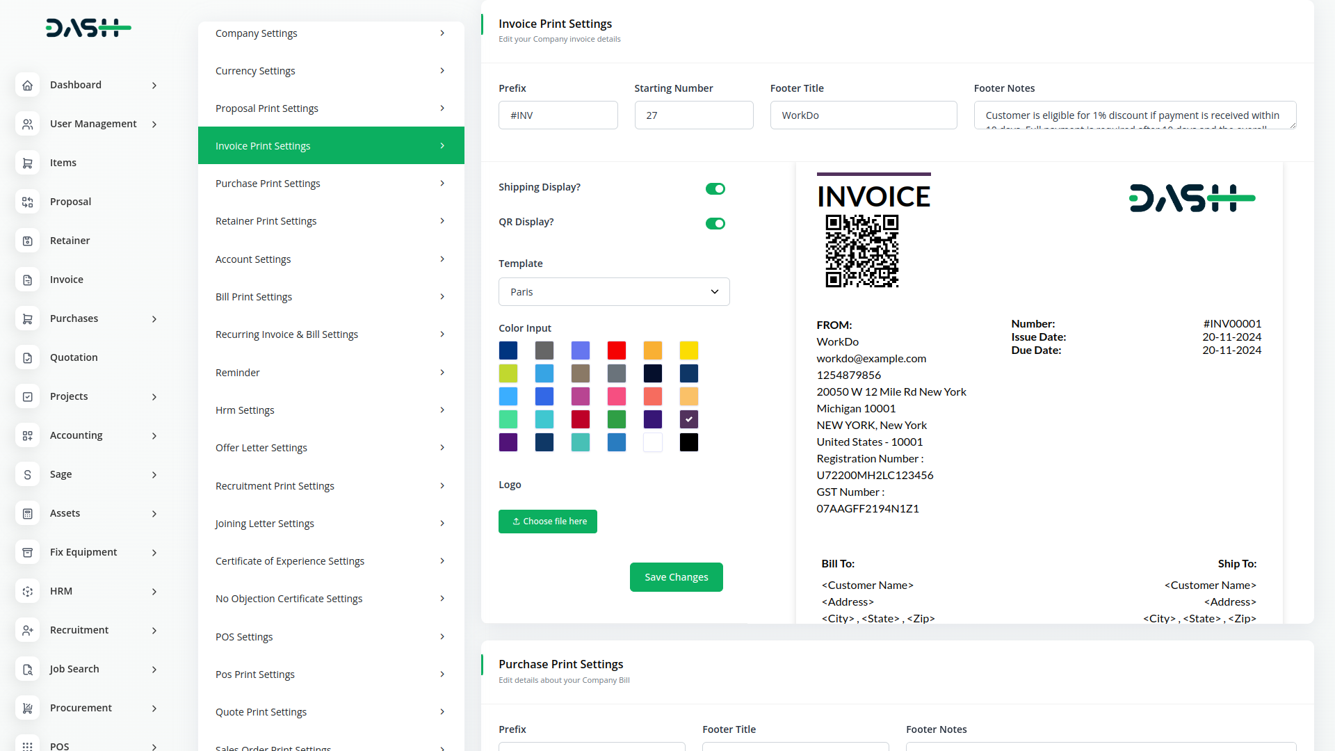This screenshot has width=1335, height=751.
Task: Select Invoice Print Settings menu item
Action: (x=331, y=145)
